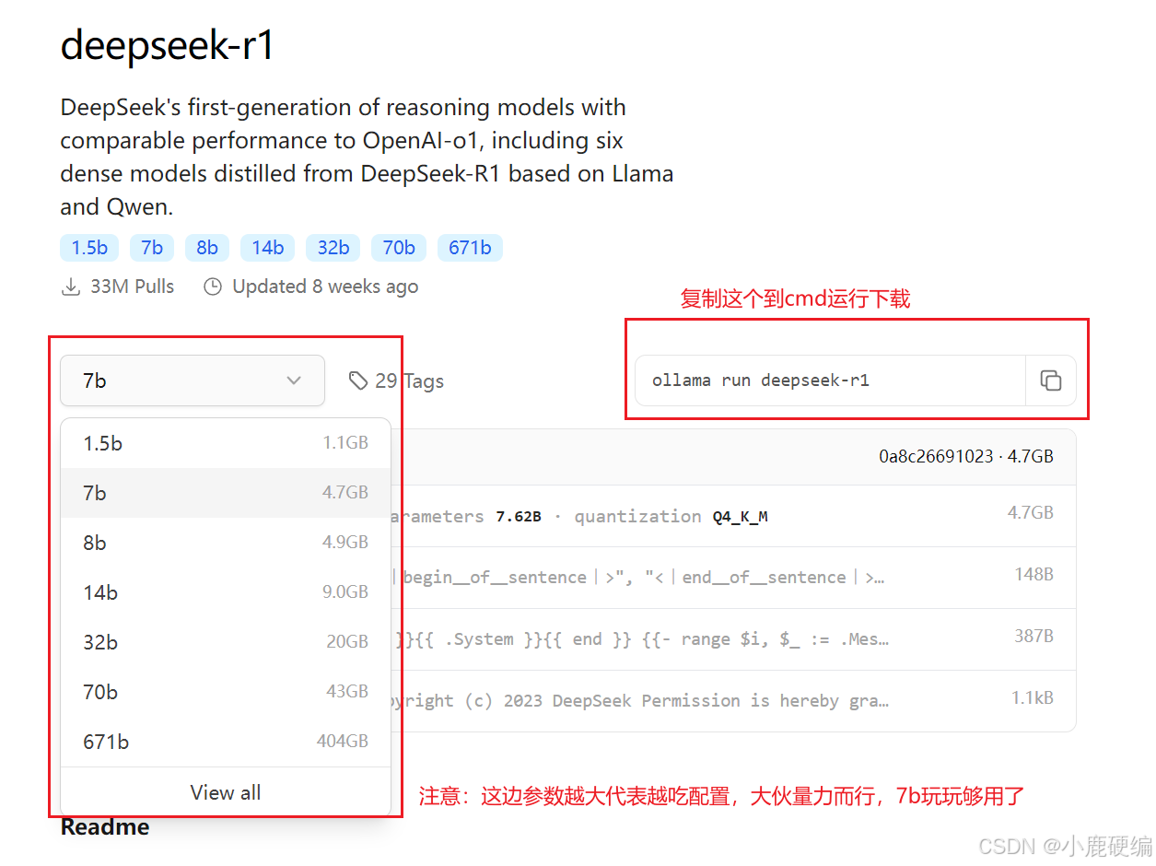Viewport: 1156px width, 866px height.
Task: Click the 70b blue tag badge
Action: (x=399, y=248)
